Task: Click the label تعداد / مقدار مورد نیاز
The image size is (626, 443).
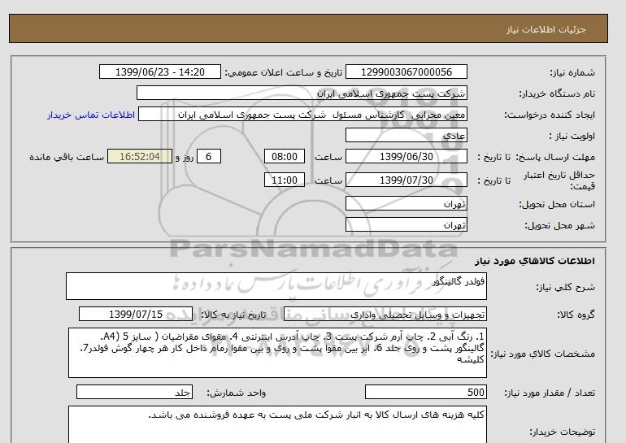Action: (x=550, y=393)
